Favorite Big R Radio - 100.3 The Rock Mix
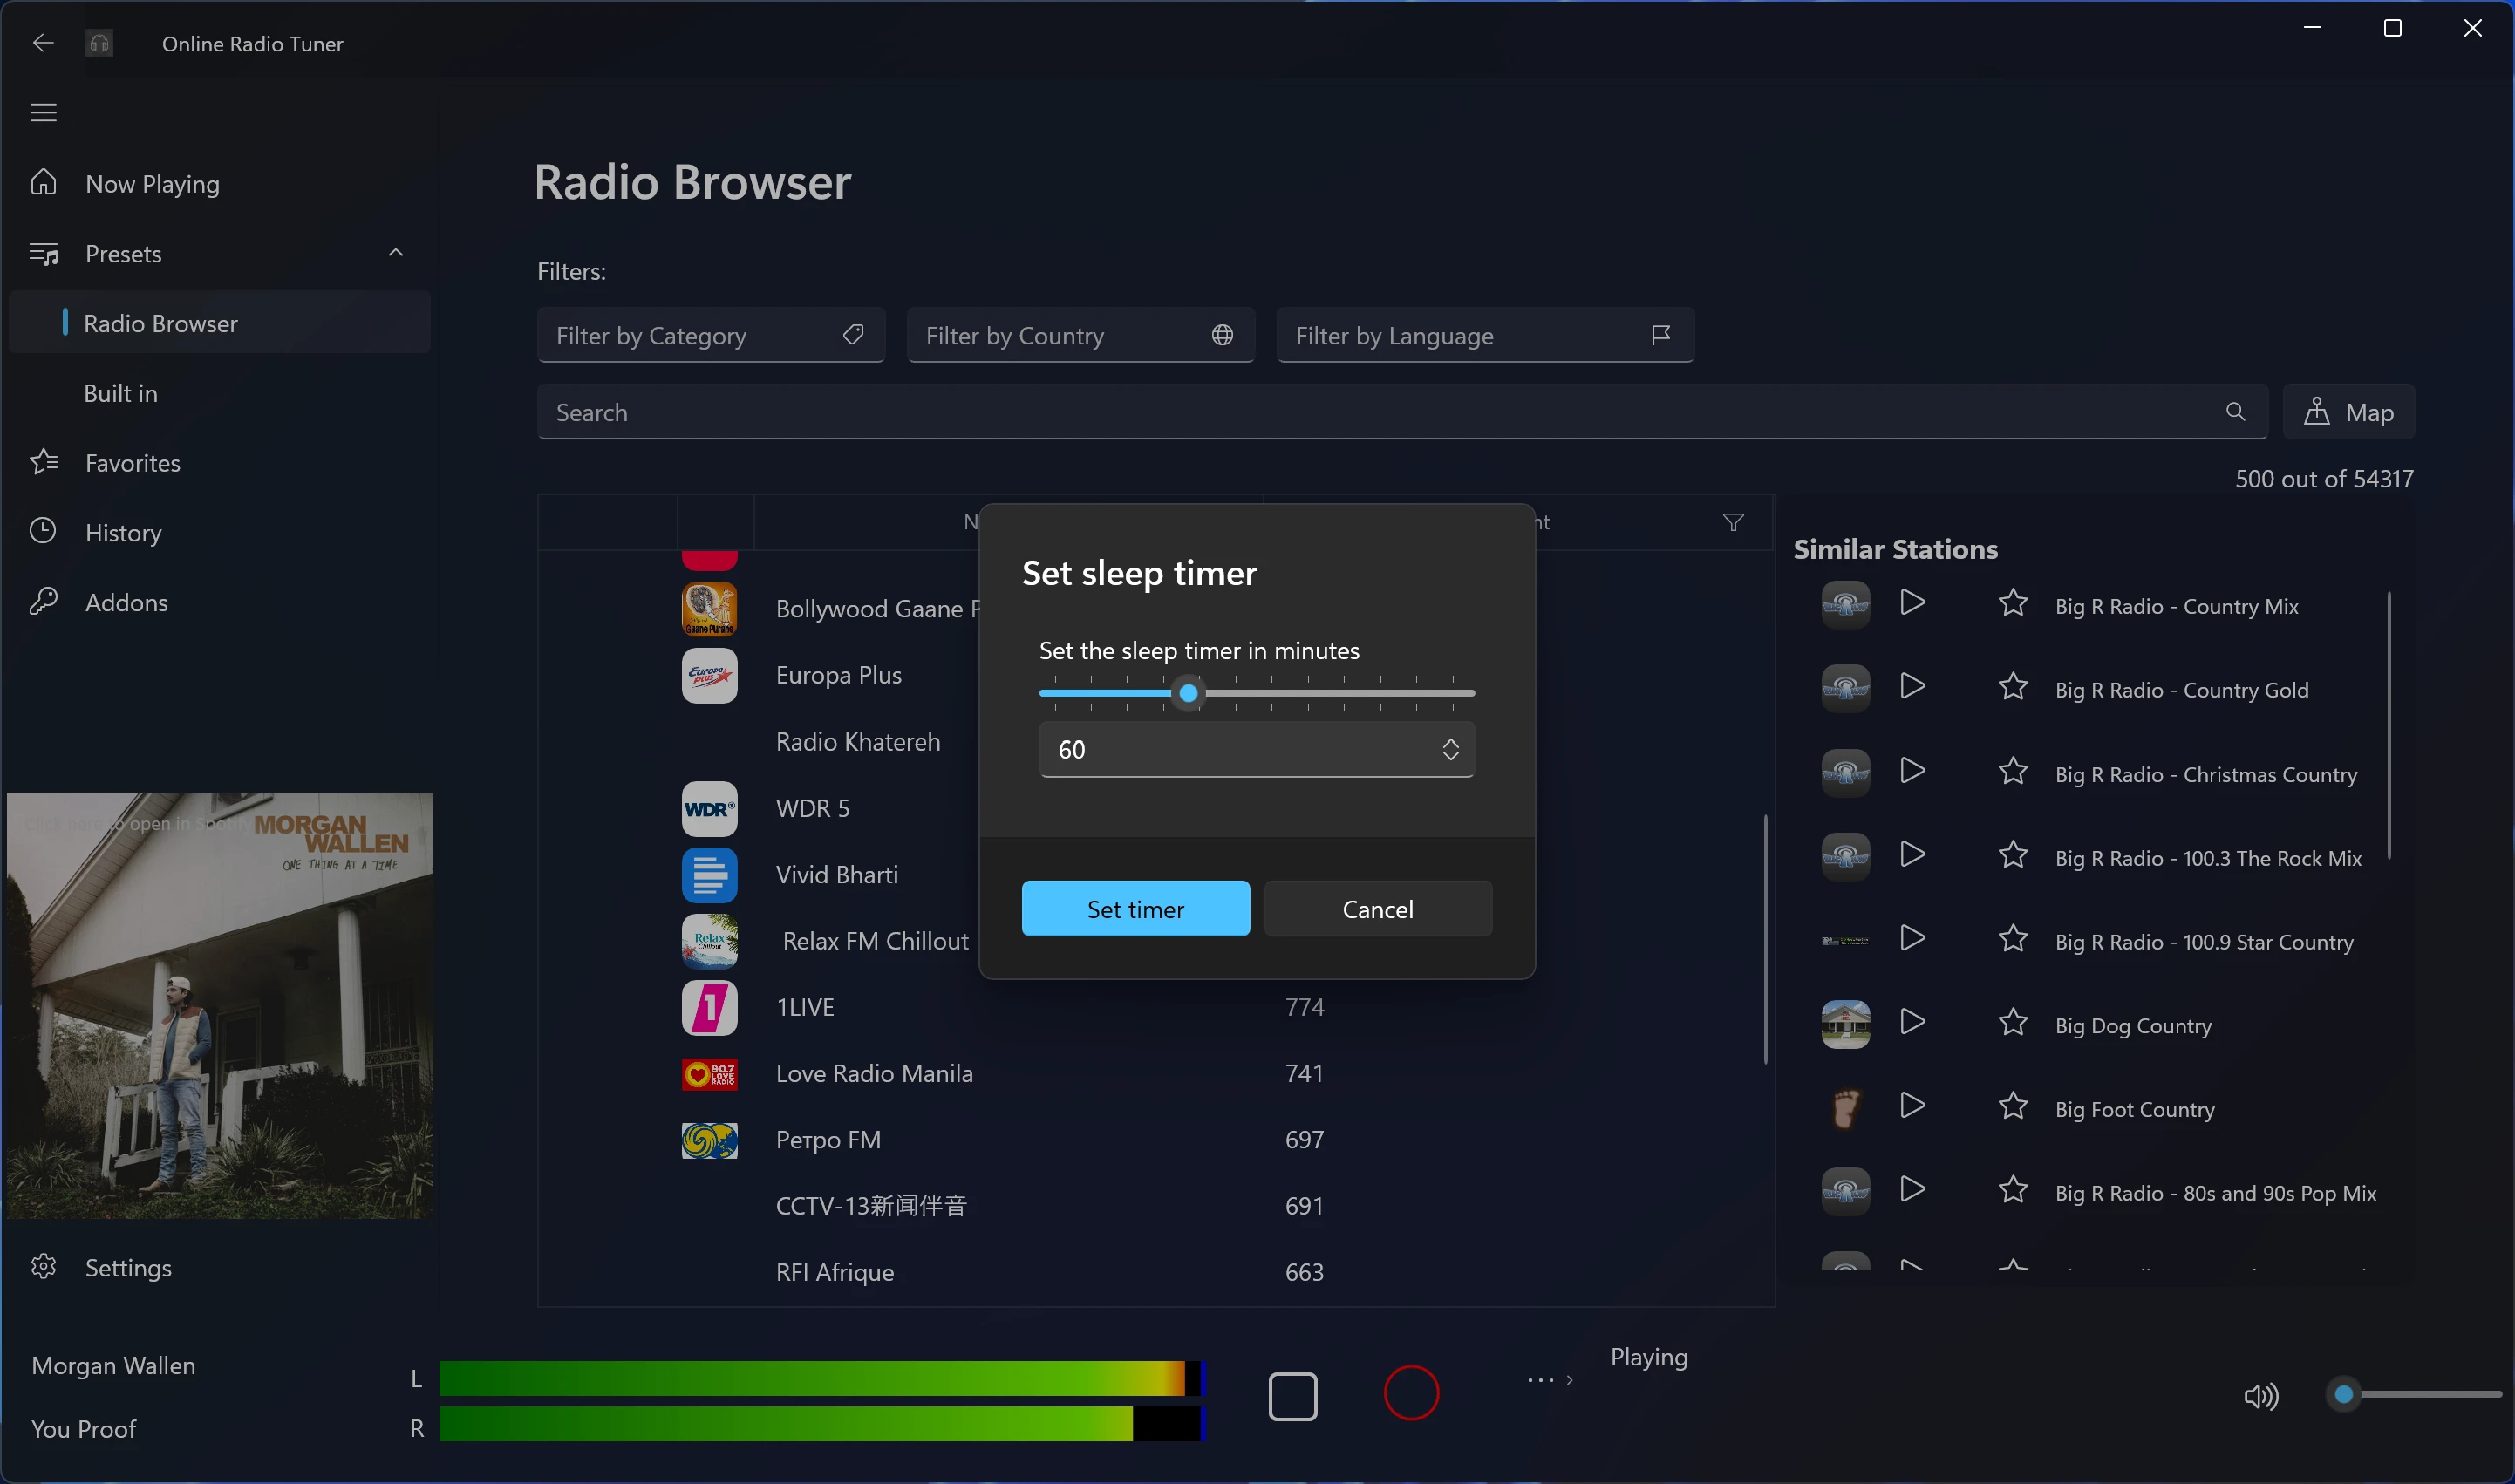This screenshot has width=2515, height=1484. click(x=2012, y=854)
